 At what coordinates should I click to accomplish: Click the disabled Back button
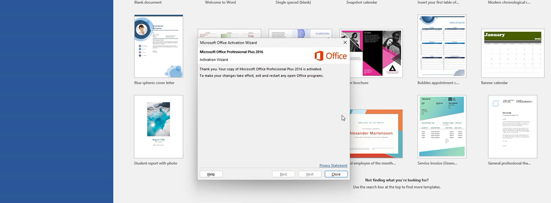point(283,174)
